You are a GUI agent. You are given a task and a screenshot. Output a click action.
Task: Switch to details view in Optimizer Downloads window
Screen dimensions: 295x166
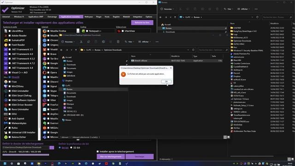(225, 137)
